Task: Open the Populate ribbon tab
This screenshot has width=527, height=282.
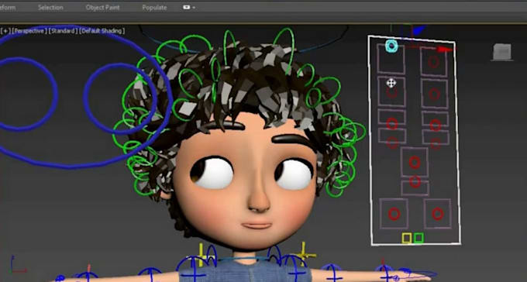Action: click(154, 8)
